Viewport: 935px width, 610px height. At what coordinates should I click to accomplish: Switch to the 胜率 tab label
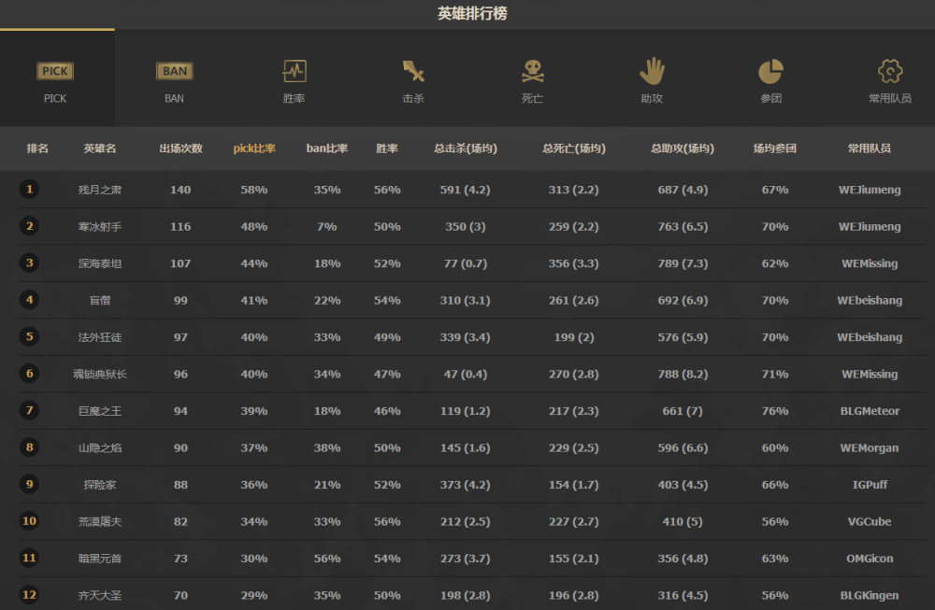click(294, 98)
